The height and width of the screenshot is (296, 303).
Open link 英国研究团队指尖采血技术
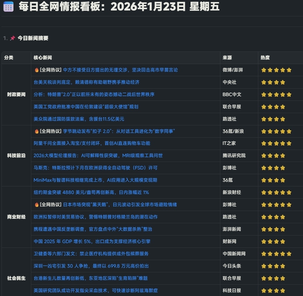click(x=96, y=290)
